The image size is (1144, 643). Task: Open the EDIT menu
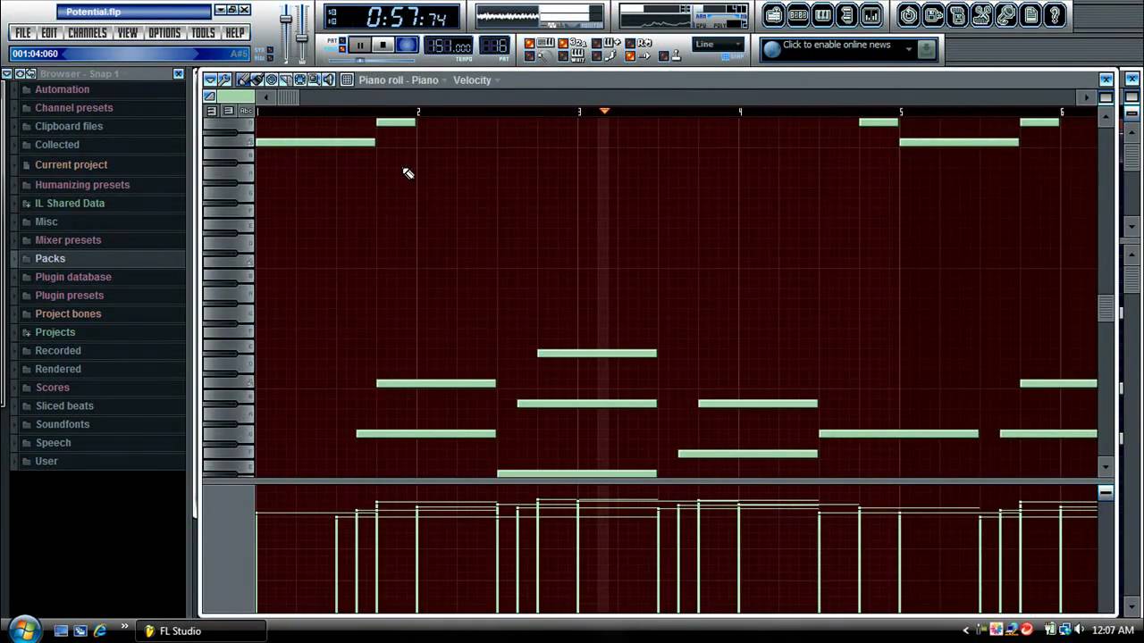[49, 33]
